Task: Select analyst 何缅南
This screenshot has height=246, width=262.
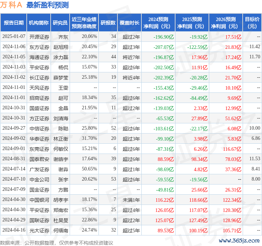Action: (60, 231)
